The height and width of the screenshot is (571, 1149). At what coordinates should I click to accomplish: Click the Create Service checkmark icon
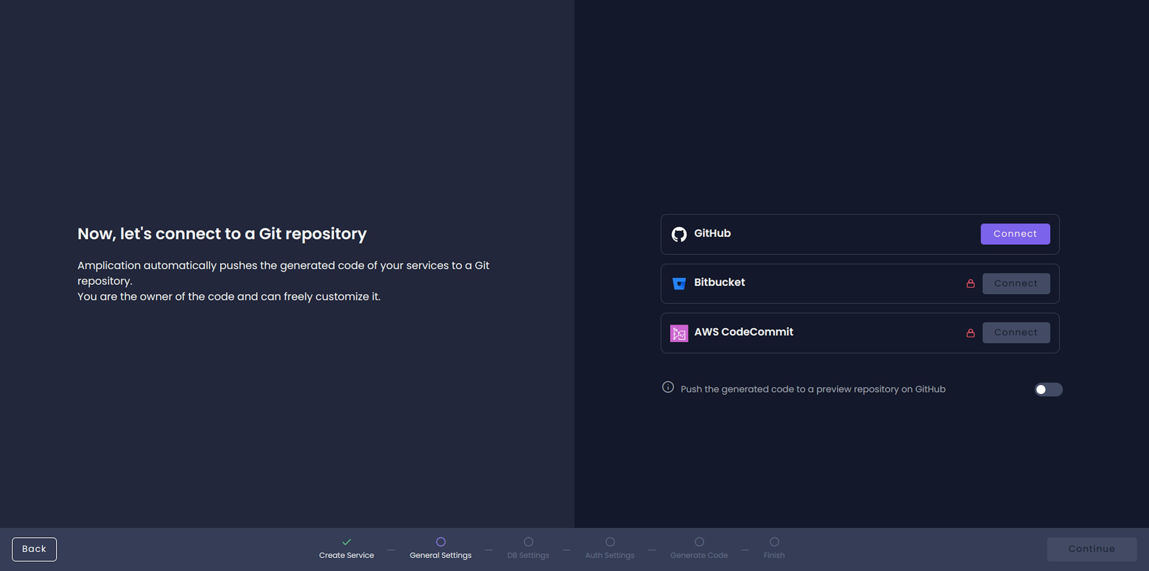346,542
